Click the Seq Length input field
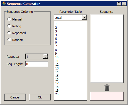Image resolution: width=128 pixels, height=105 pixels. click(x=37, y=64)
